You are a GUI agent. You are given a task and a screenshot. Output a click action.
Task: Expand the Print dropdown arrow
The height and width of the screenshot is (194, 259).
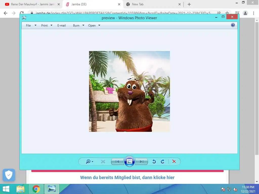coord(51,26)
